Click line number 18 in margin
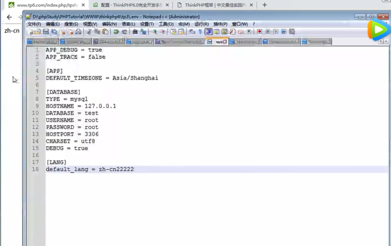Image resolution: width=391 pixels, height=246 pixels. [35, 170]
